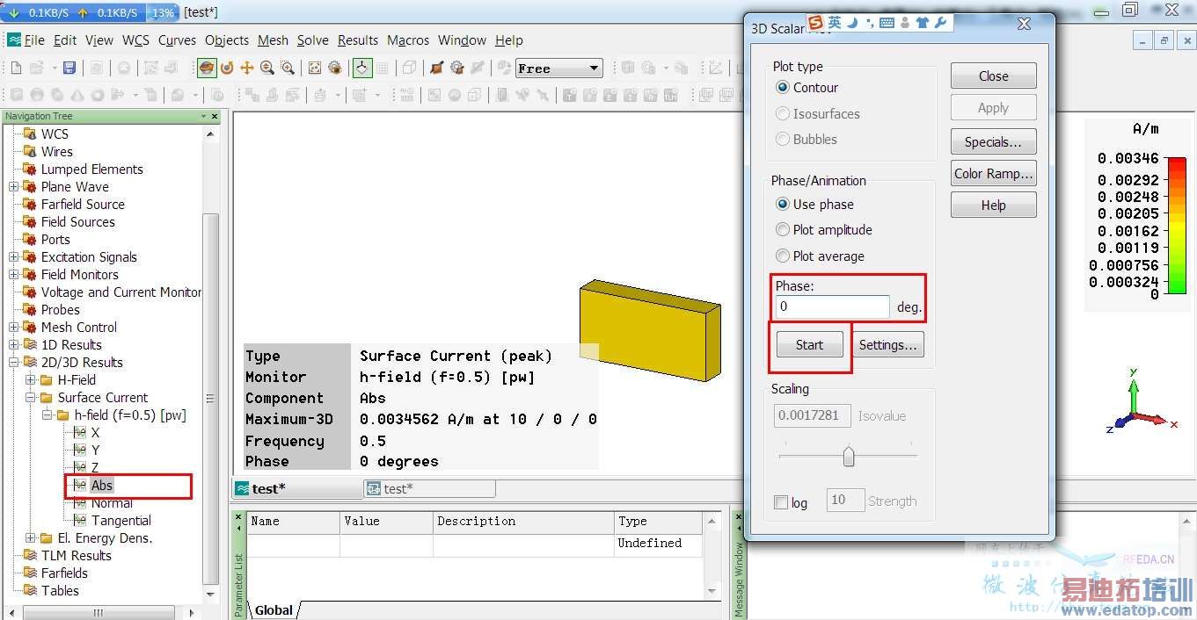Viewport: 1197px width, 620px height.
Task: Expand the H-Field tree node
Action: pyautogui.click(x=31, y=379)
